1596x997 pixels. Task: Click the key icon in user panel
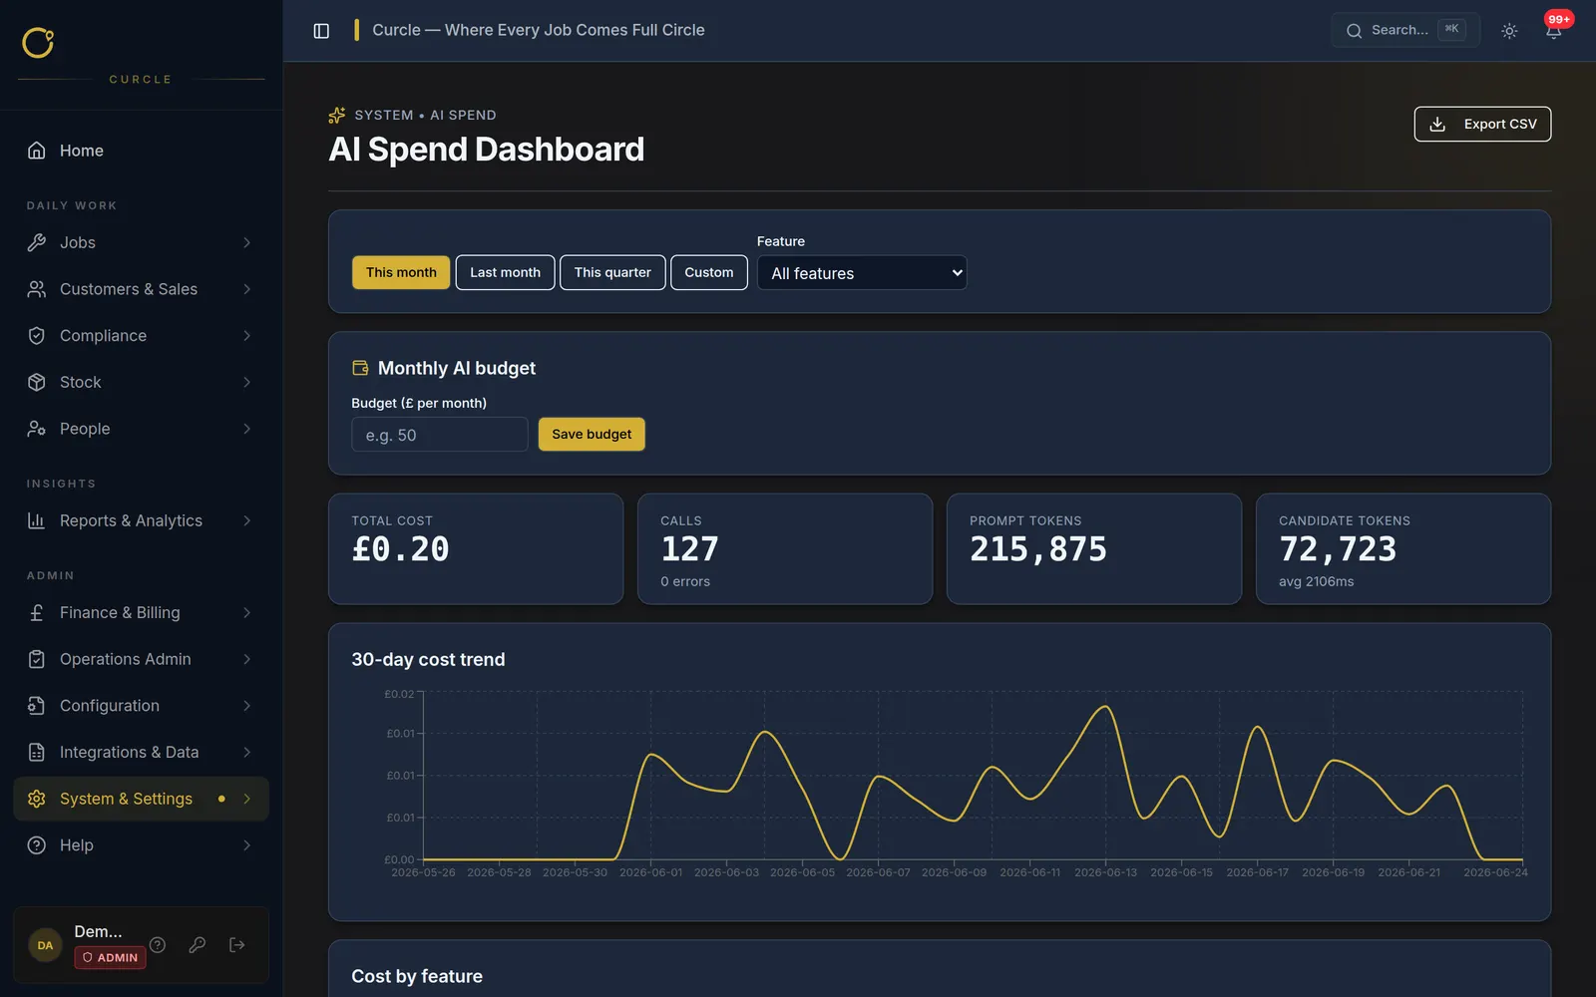click(x=198, y=944)
